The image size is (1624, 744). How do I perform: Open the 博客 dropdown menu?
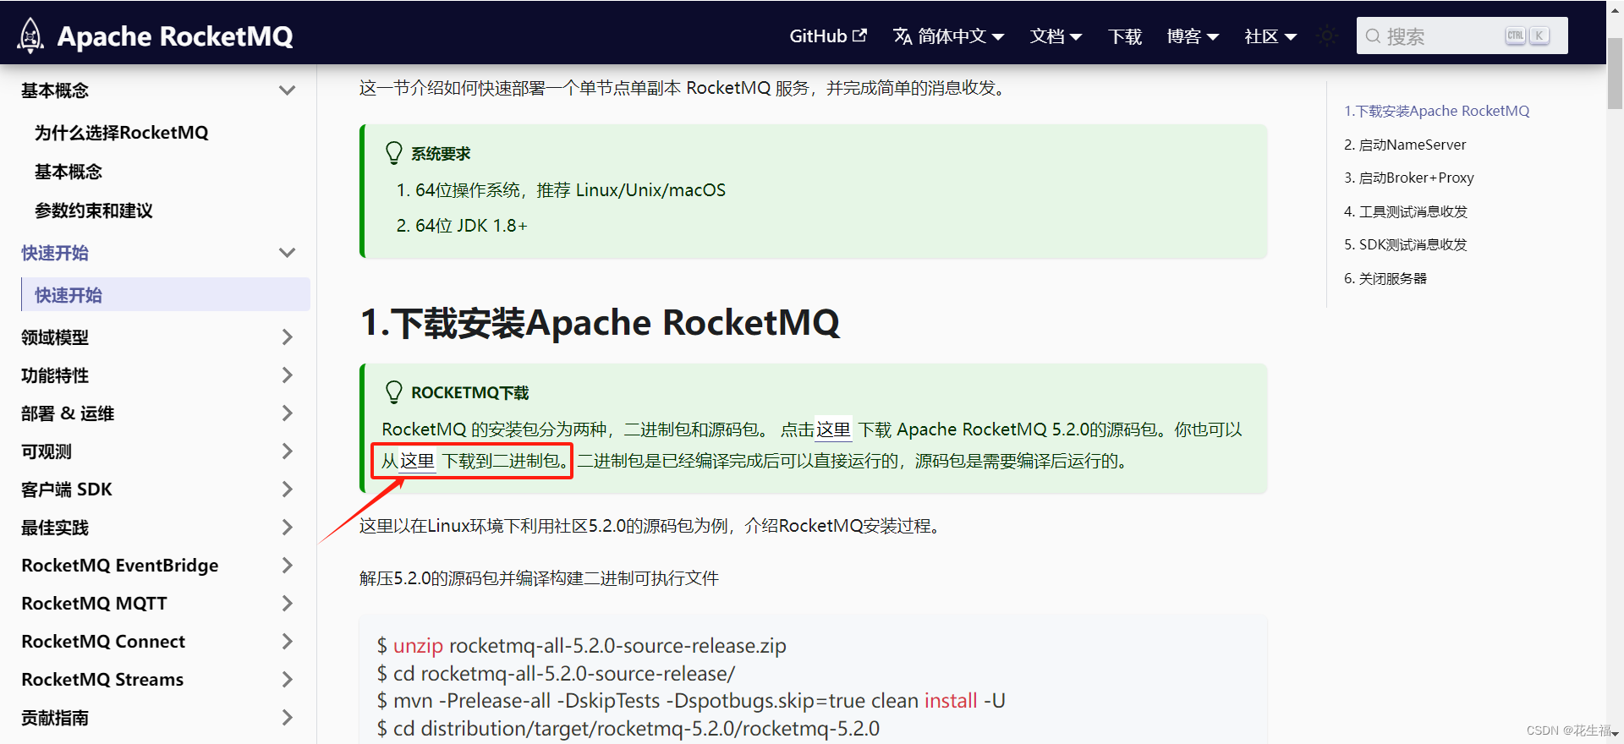coord(1193,36)
